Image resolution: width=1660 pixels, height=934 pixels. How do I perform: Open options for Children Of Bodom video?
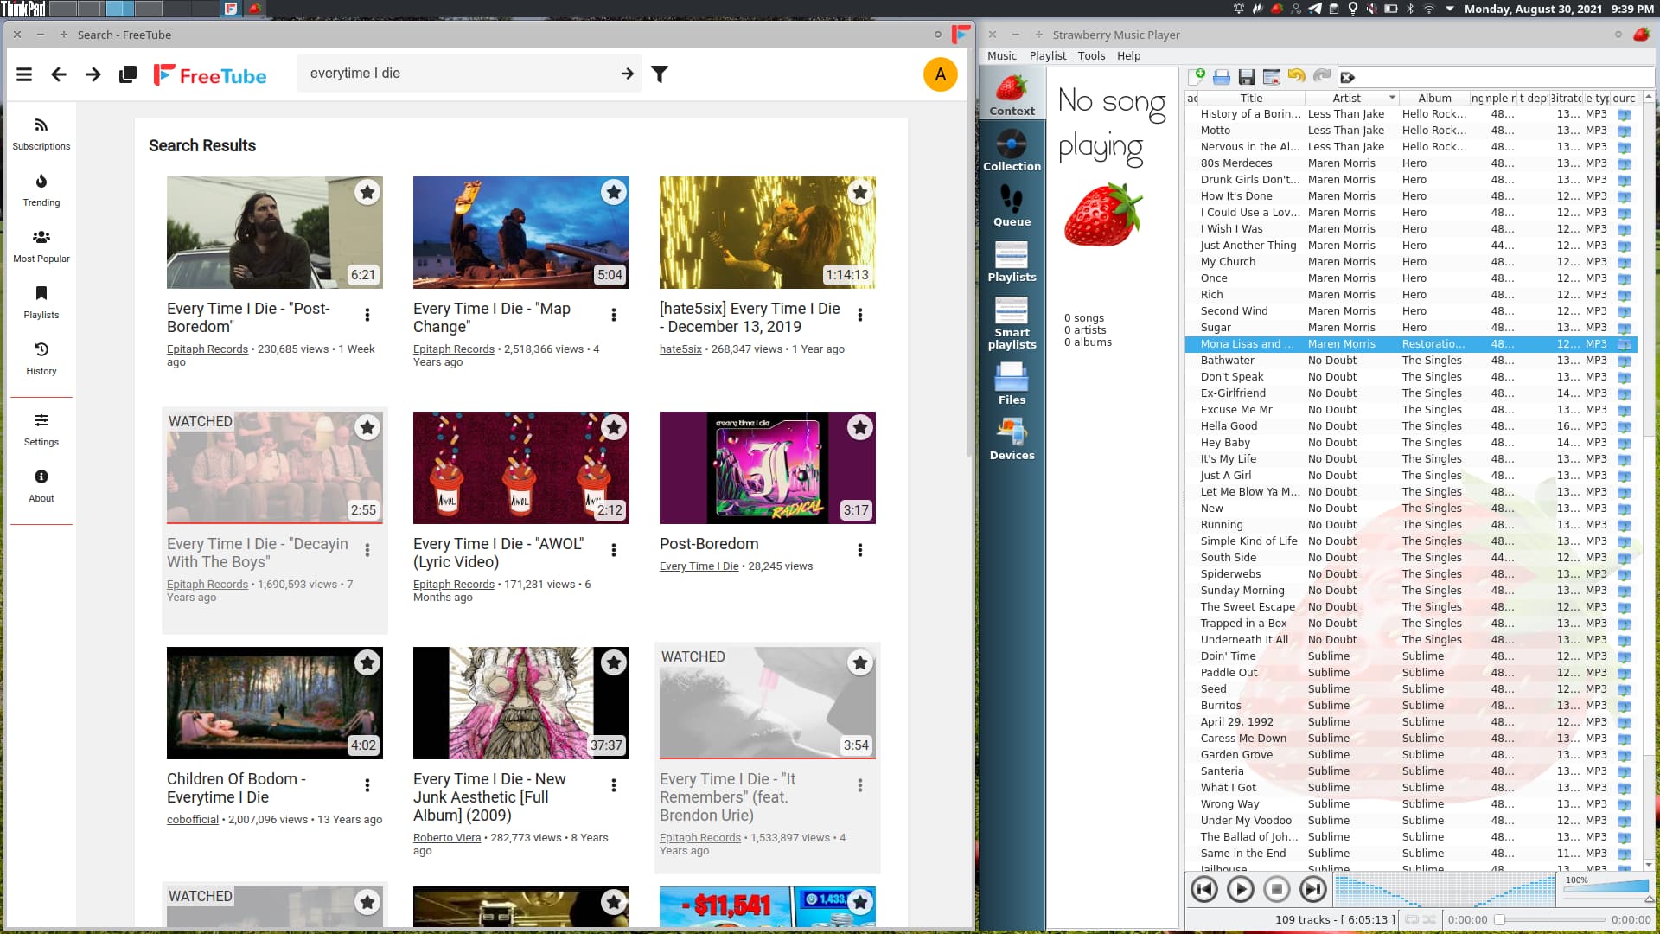click(367, 785)
